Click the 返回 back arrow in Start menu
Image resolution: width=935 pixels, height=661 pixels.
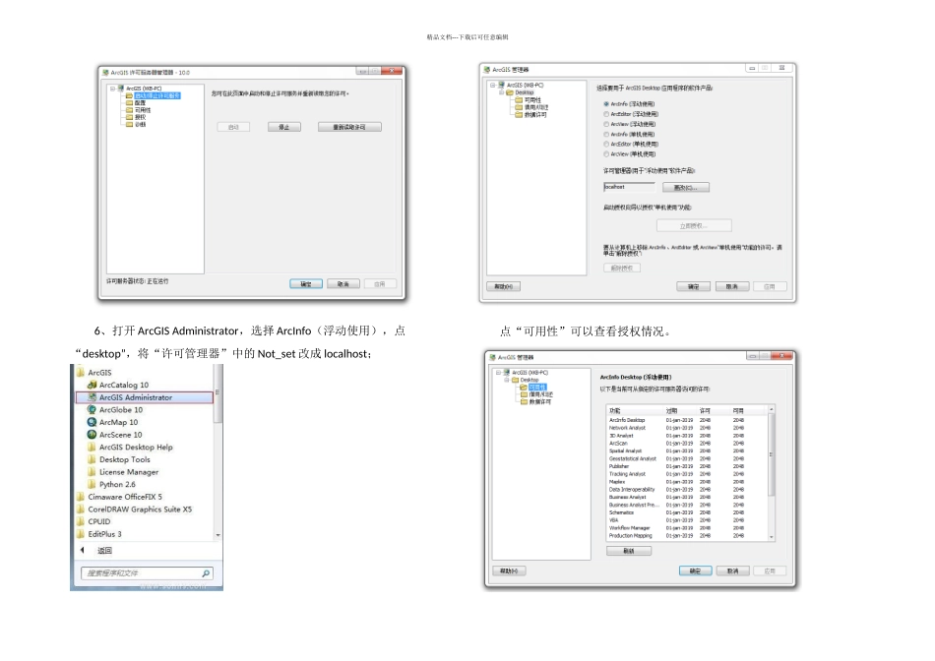pyautogui.click(x=83, y=550)
